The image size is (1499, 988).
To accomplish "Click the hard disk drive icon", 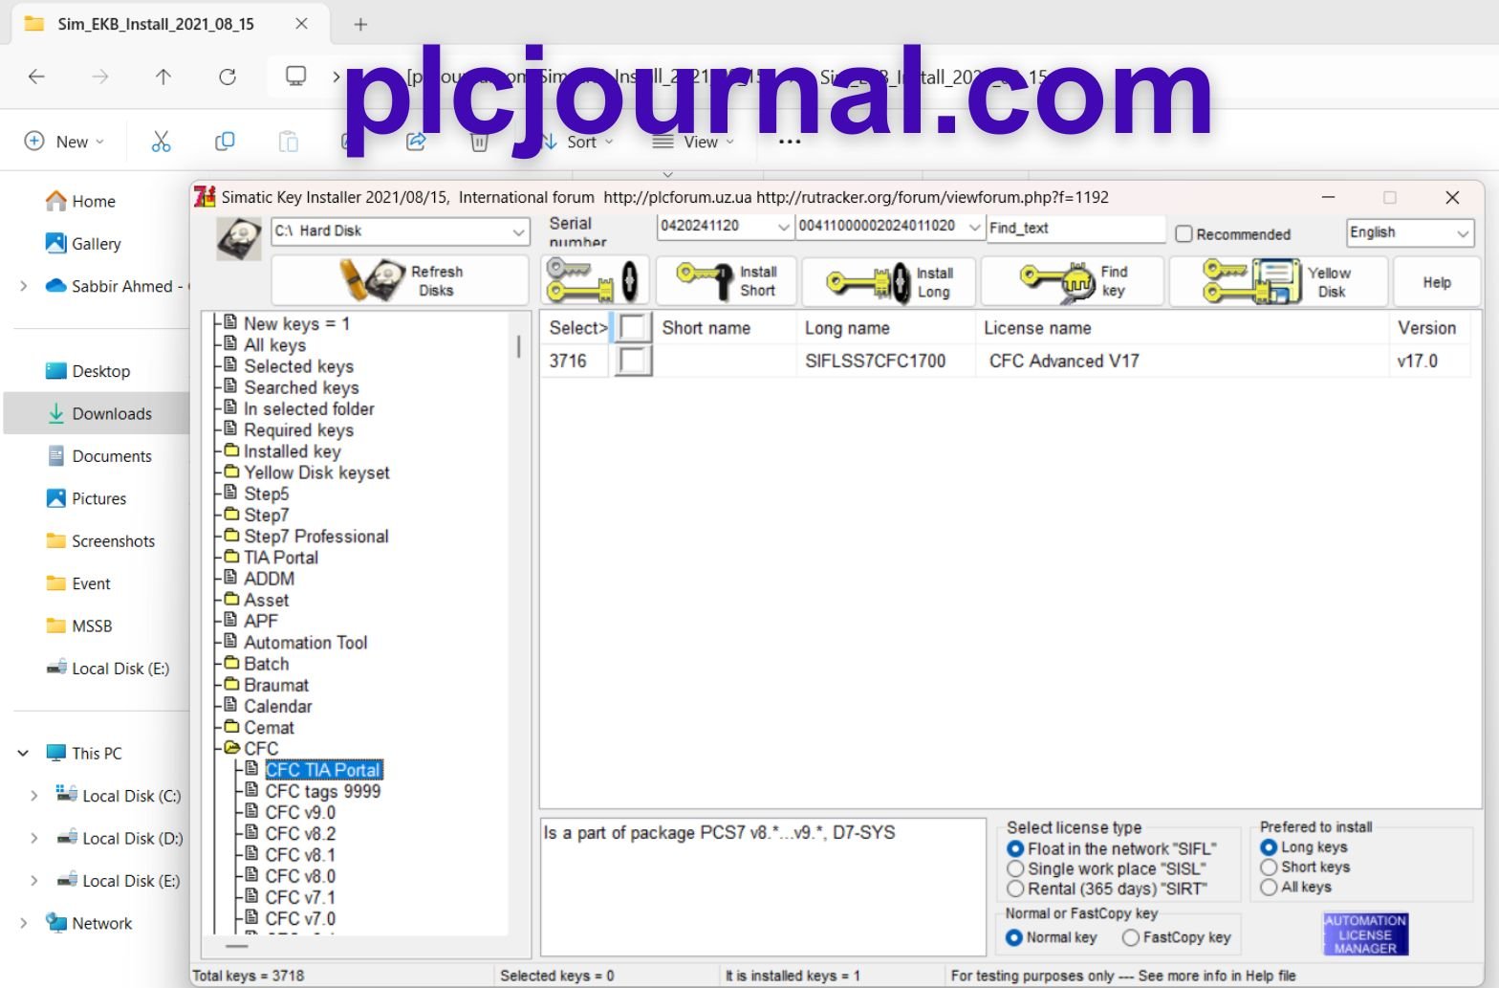I will pyautogui.click(x=239, y=238).
